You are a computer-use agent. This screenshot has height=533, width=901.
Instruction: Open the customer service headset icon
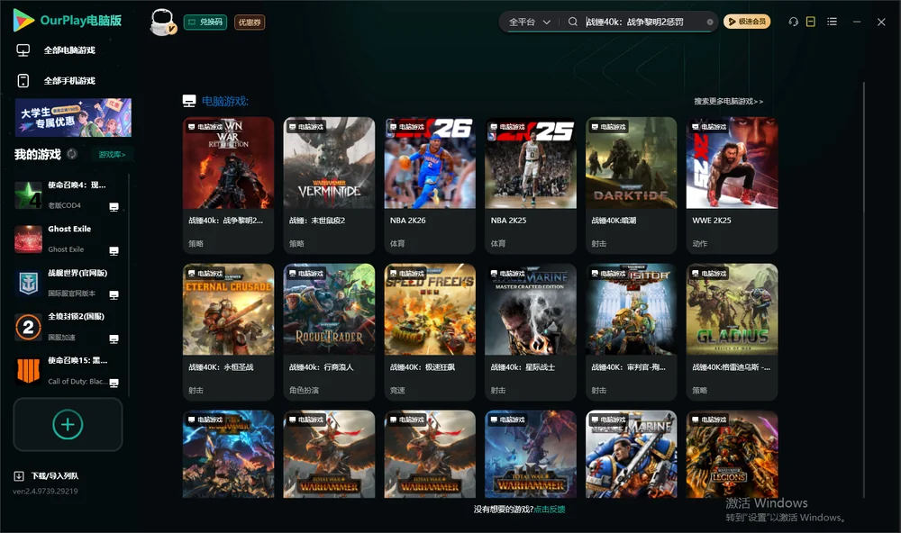click(793, 22)
